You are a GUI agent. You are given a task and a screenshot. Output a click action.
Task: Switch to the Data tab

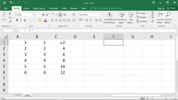pyautogui.click(x=64, y=8)
